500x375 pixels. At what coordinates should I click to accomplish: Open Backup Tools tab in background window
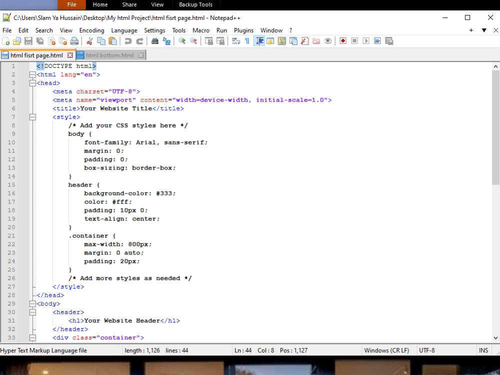coord(195,5)
